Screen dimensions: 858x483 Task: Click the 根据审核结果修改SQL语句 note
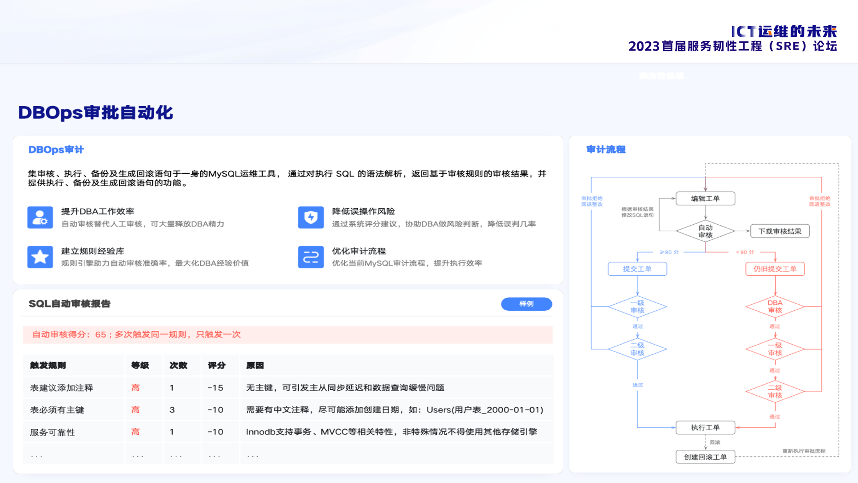tap(638, 212)
